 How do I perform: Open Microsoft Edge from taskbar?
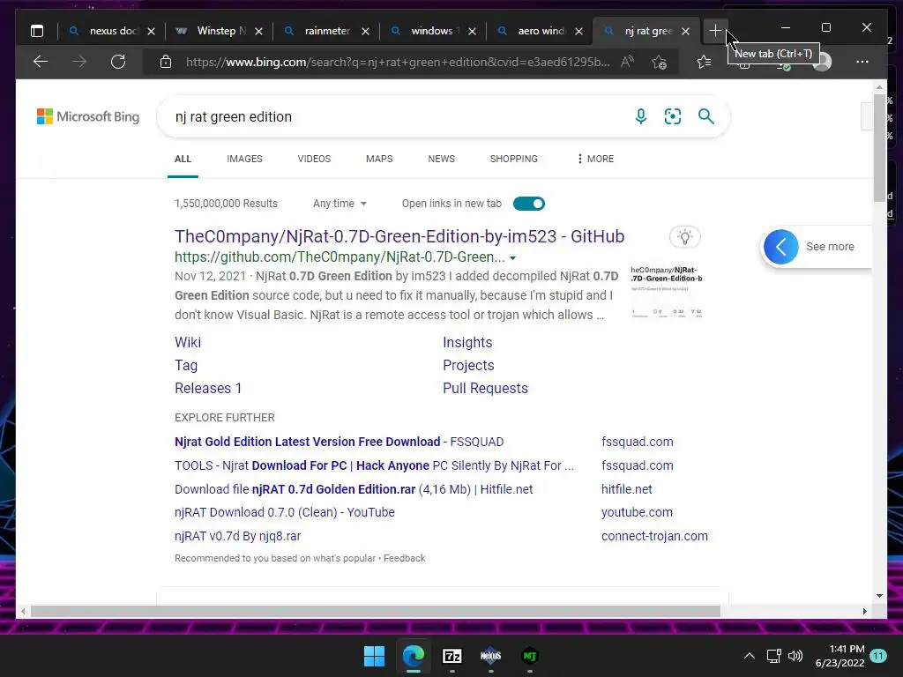[x=414, y=656]
